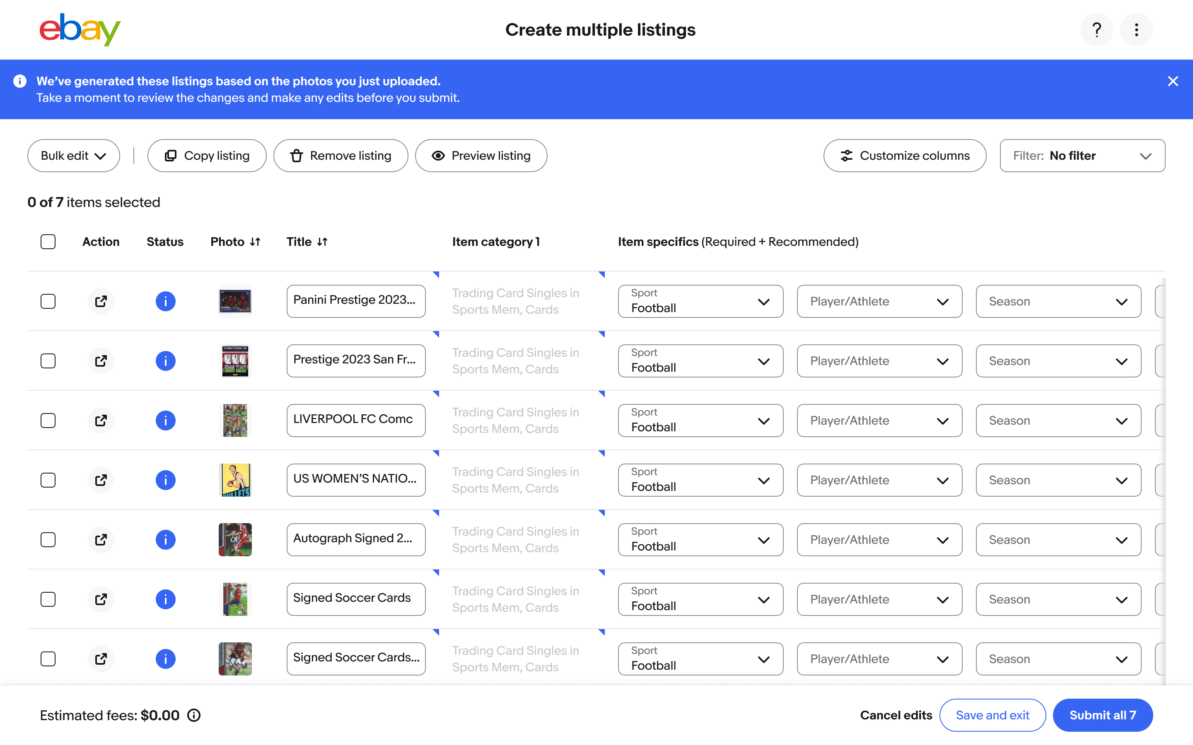View status info for Prestige 2023 San Fr listing
The image size is (1193, 745).
point(166,360)
